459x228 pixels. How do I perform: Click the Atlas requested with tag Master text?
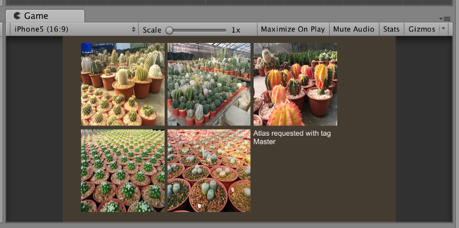[292, 137]
